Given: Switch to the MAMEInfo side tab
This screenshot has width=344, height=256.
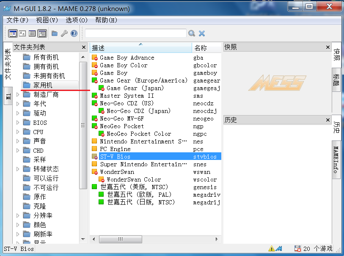Looking at the screenshot, I should tap(336, 160).
